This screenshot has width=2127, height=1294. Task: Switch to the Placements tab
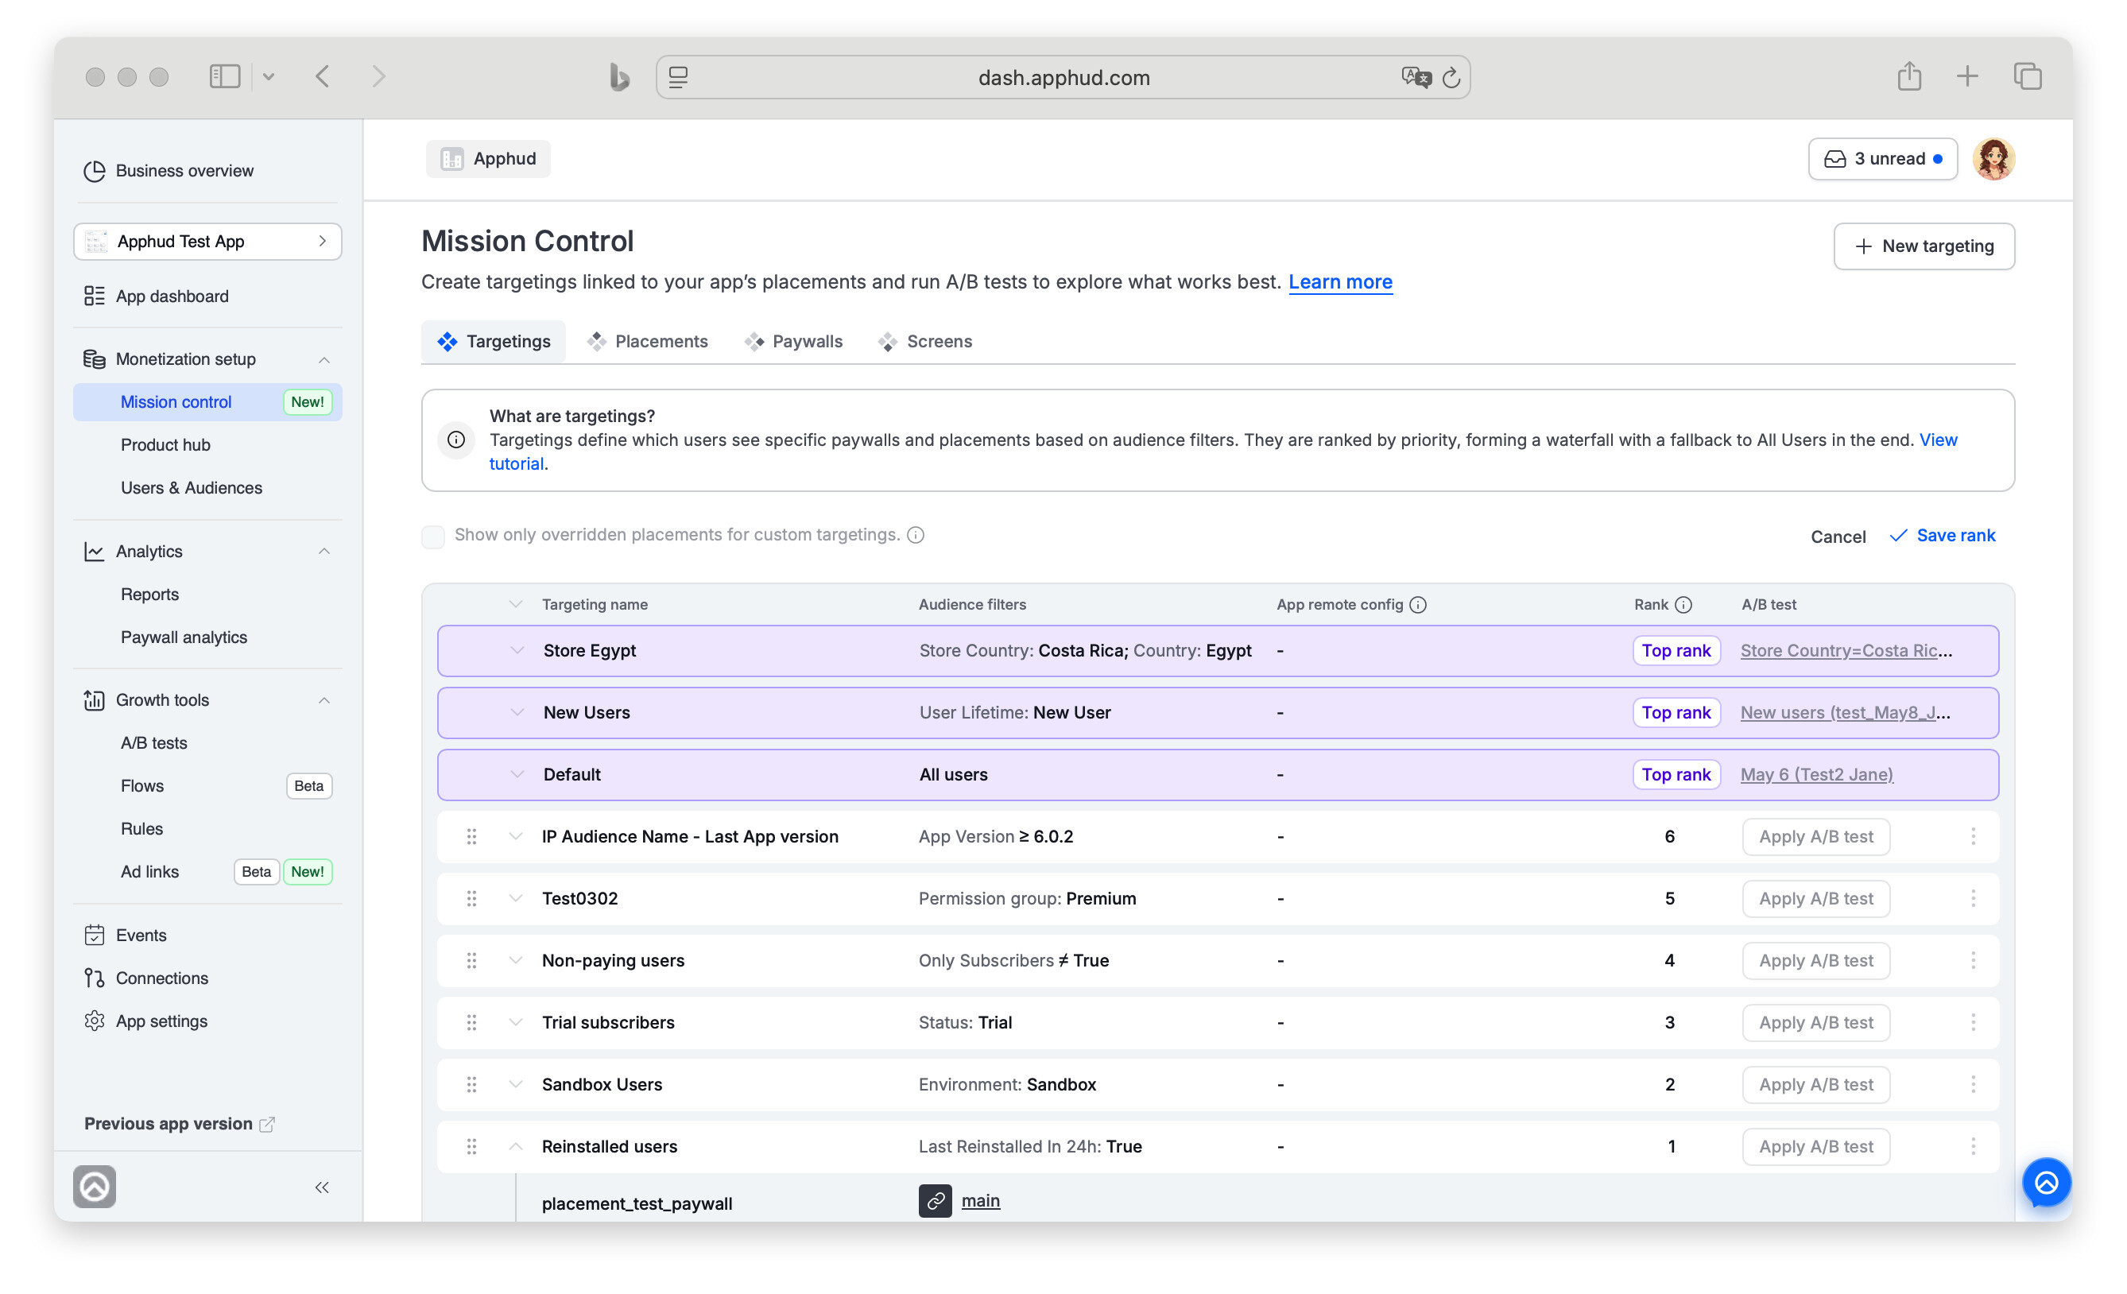coord(648,341)
